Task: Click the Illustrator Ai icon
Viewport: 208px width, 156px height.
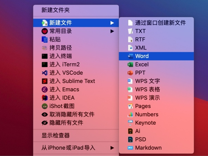Action: pos(130,131)
